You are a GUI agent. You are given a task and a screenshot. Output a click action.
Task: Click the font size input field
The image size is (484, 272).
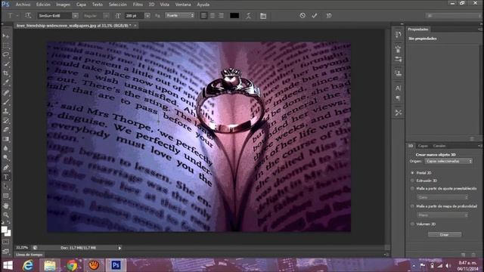pyautogui.click(x=135, y=15)
